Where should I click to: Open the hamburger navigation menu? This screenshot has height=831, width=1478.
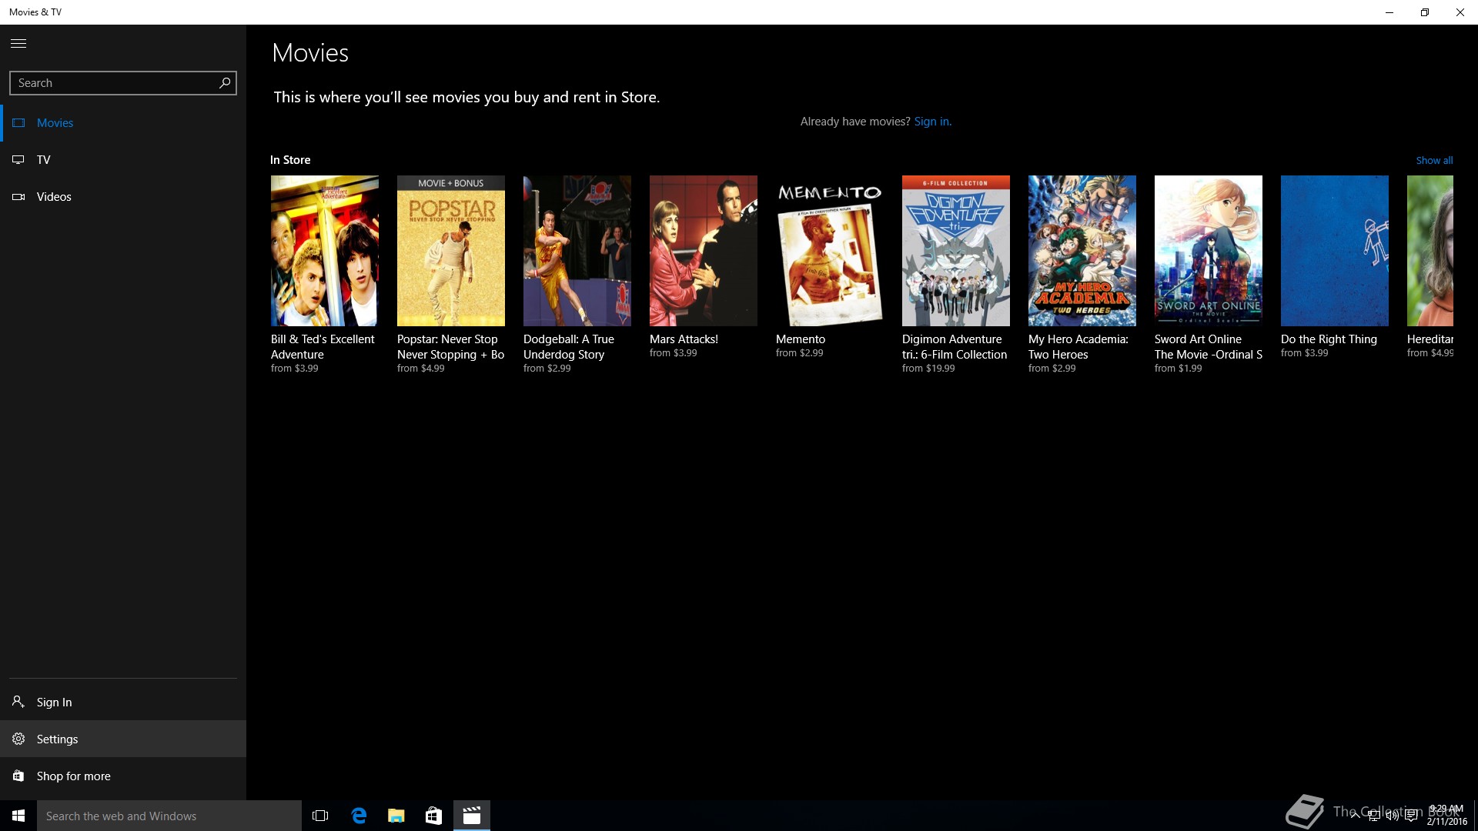tap(18, 43)
